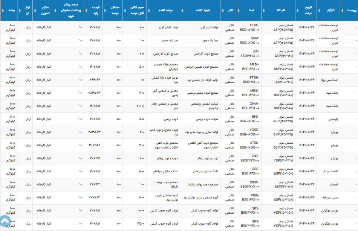The width and height of the screenshot is (358, 231).
Task: Click sort arrows beside درصد پیش پرداخت header
Action: click(x=55, y=11)
